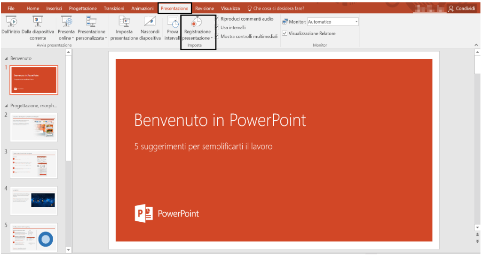Go to next slide double-arrow button
The height and width of the screenshot is (257, 483).
point(477,241)
